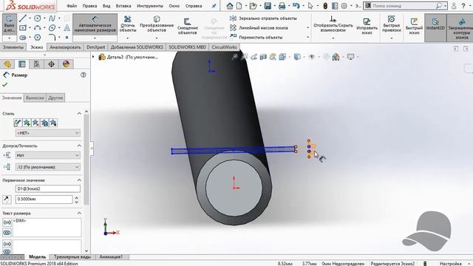Collapse the Стиль section

coord(79,113)
